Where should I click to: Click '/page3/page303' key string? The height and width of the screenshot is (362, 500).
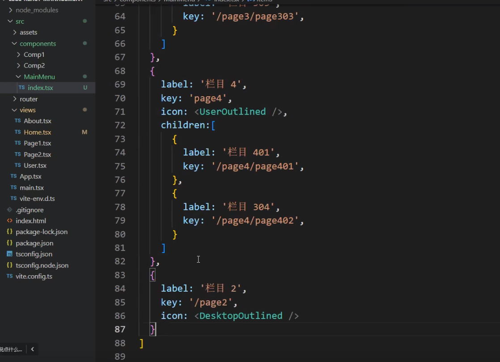click(255, 16)
